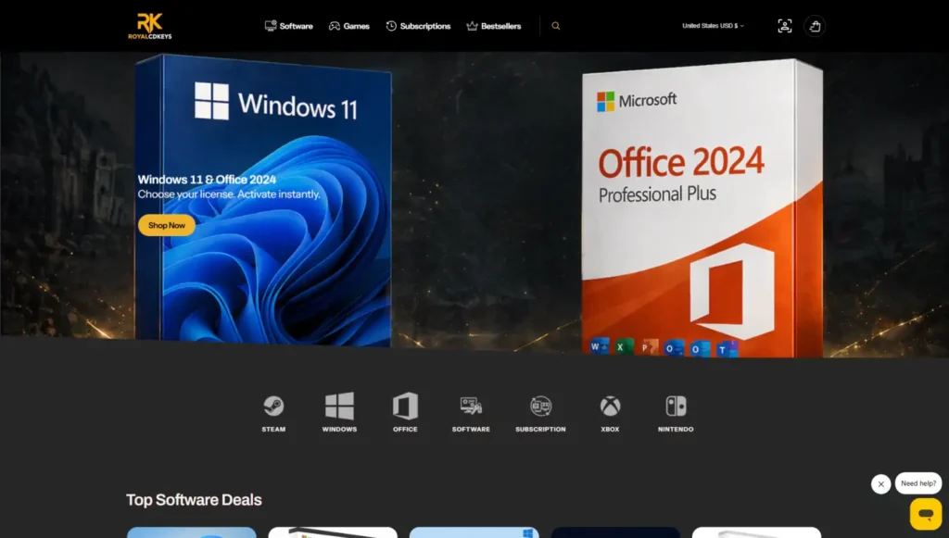Image resolution: width=949 pixels, height=538 pixels.
Task: Open the shopping cart icon
Action: (x=815, y=26)
